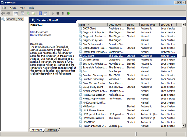This screenshot has width=187, height=137.
Task: Select Services (Local) in the console tree
Action: 15,19
